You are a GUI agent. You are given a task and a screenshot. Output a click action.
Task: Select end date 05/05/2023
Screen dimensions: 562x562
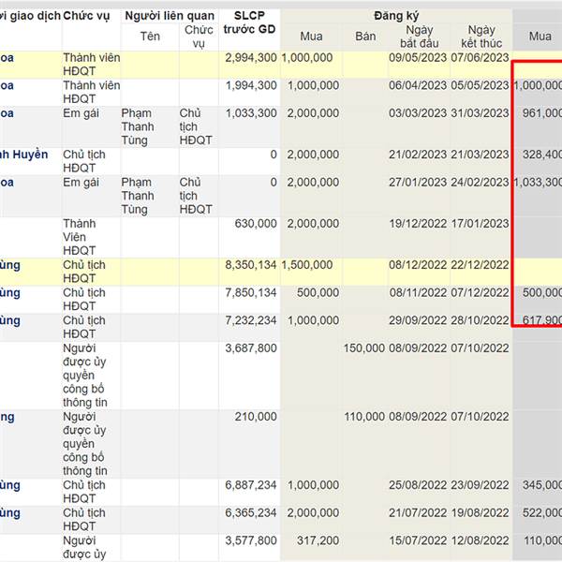(x=480, y=85)
